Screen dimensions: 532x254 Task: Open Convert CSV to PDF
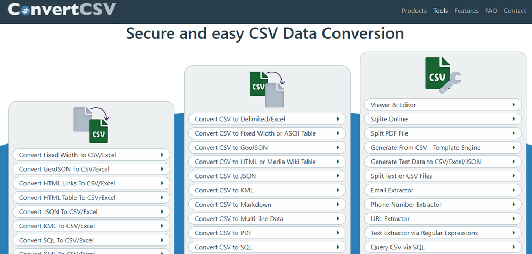(267, 233)
